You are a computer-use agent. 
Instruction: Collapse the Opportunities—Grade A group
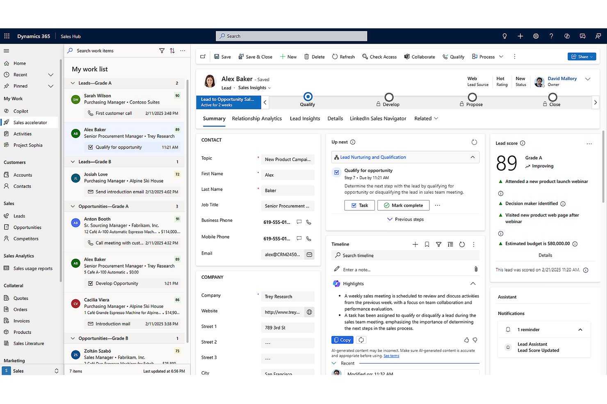73,206
